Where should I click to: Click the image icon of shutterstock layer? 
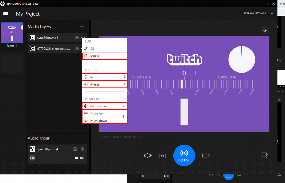tap(32, 48)
